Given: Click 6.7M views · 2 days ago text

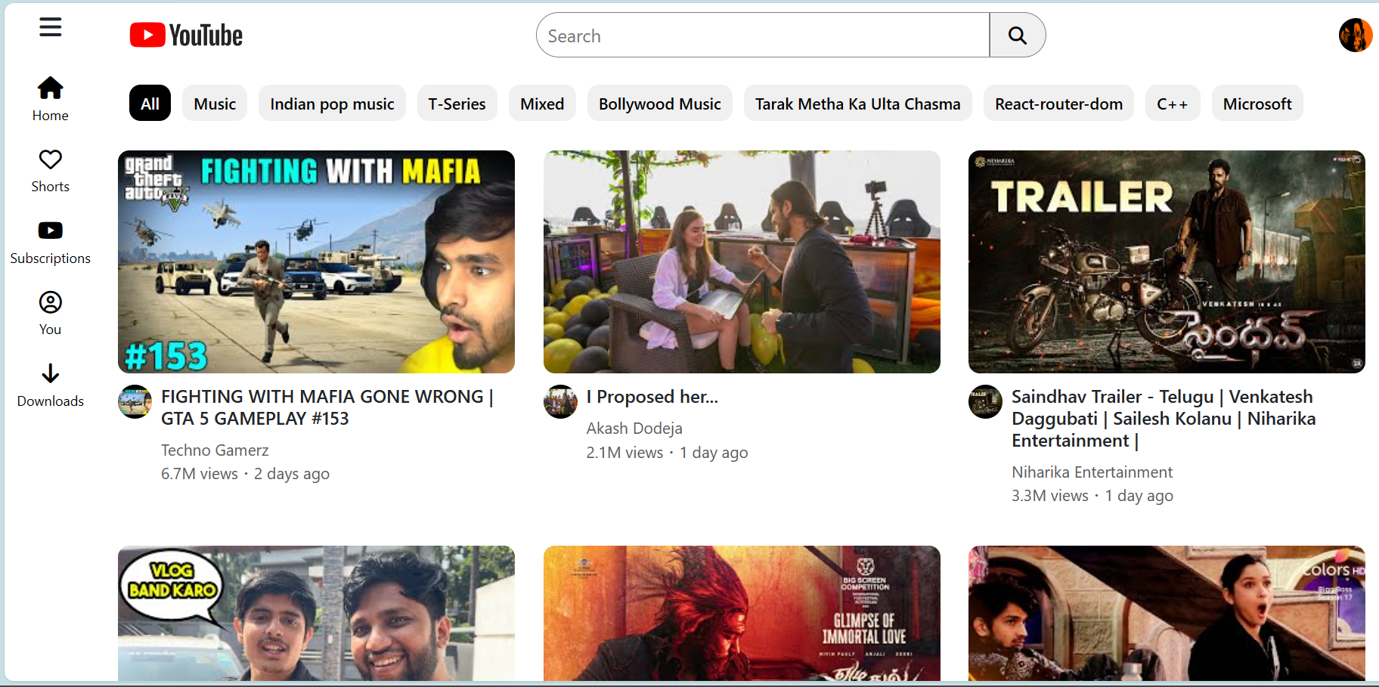Looking at the screenshot, I should pyautogui.click(x=245, y=474).
